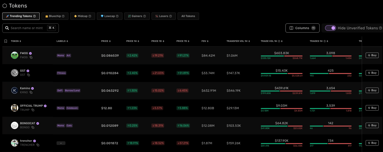This screenshot has height=152, width=383.
Task: Copy the GST token address
Action: coord(28,75)
